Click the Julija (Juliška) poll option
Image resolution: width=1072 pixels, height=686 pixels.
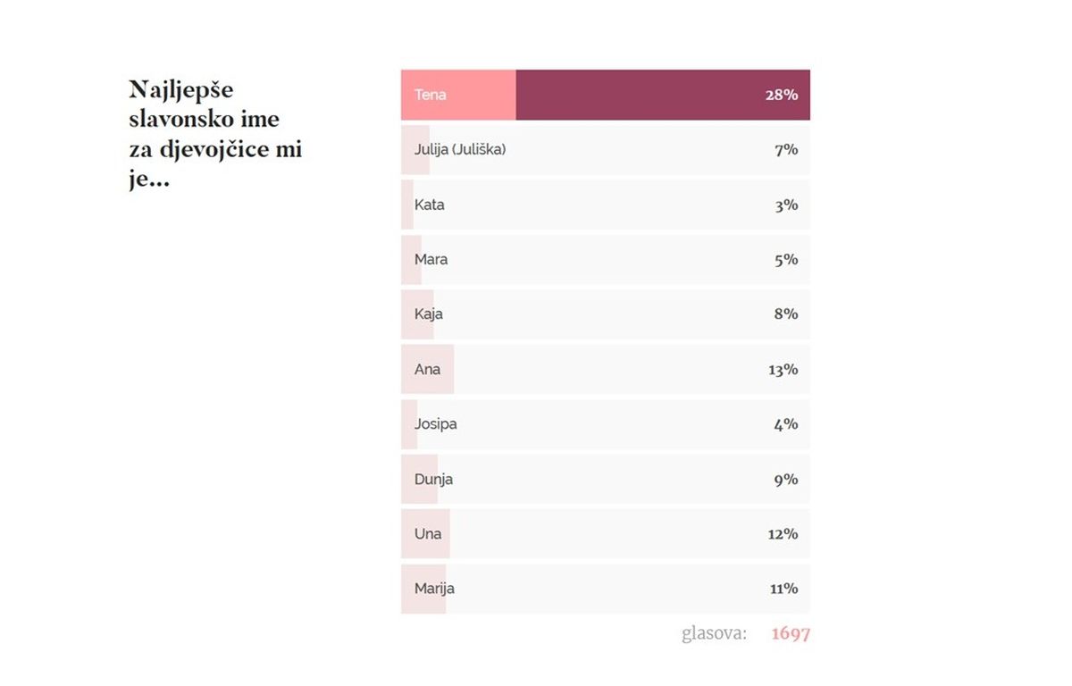(460, 150)
